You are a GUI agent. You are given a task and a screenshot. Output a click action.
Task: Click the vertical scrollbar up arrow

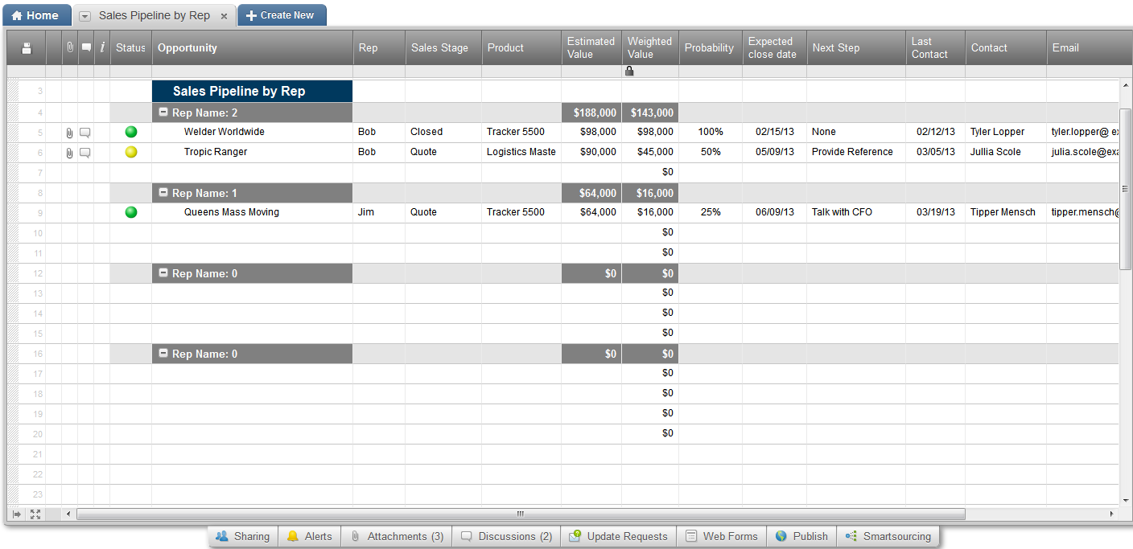point(1126,84)
